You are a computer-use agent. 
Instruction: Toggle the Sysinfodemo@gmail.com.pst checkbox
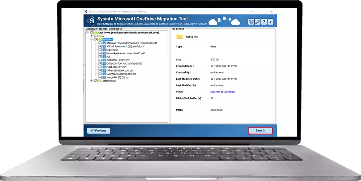click(x=100, y=74)
